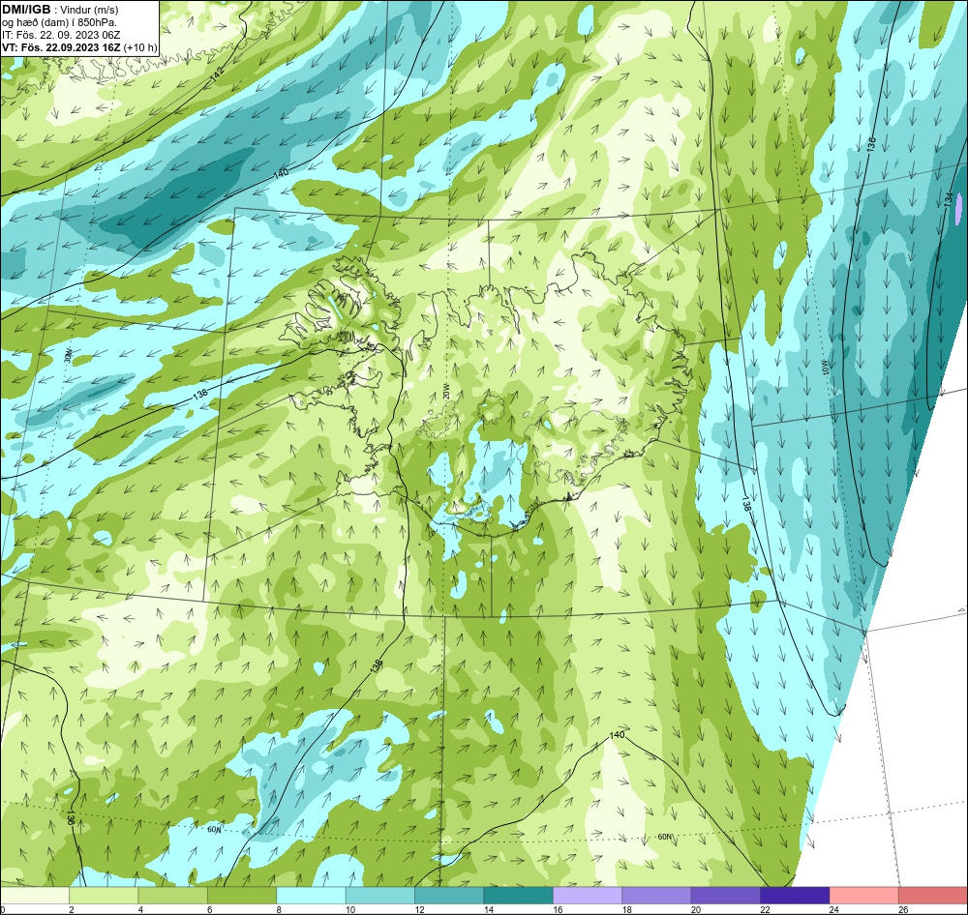Click the legend scale number '22'
Viewport: 968px width, 915px height.
(765, 909)
